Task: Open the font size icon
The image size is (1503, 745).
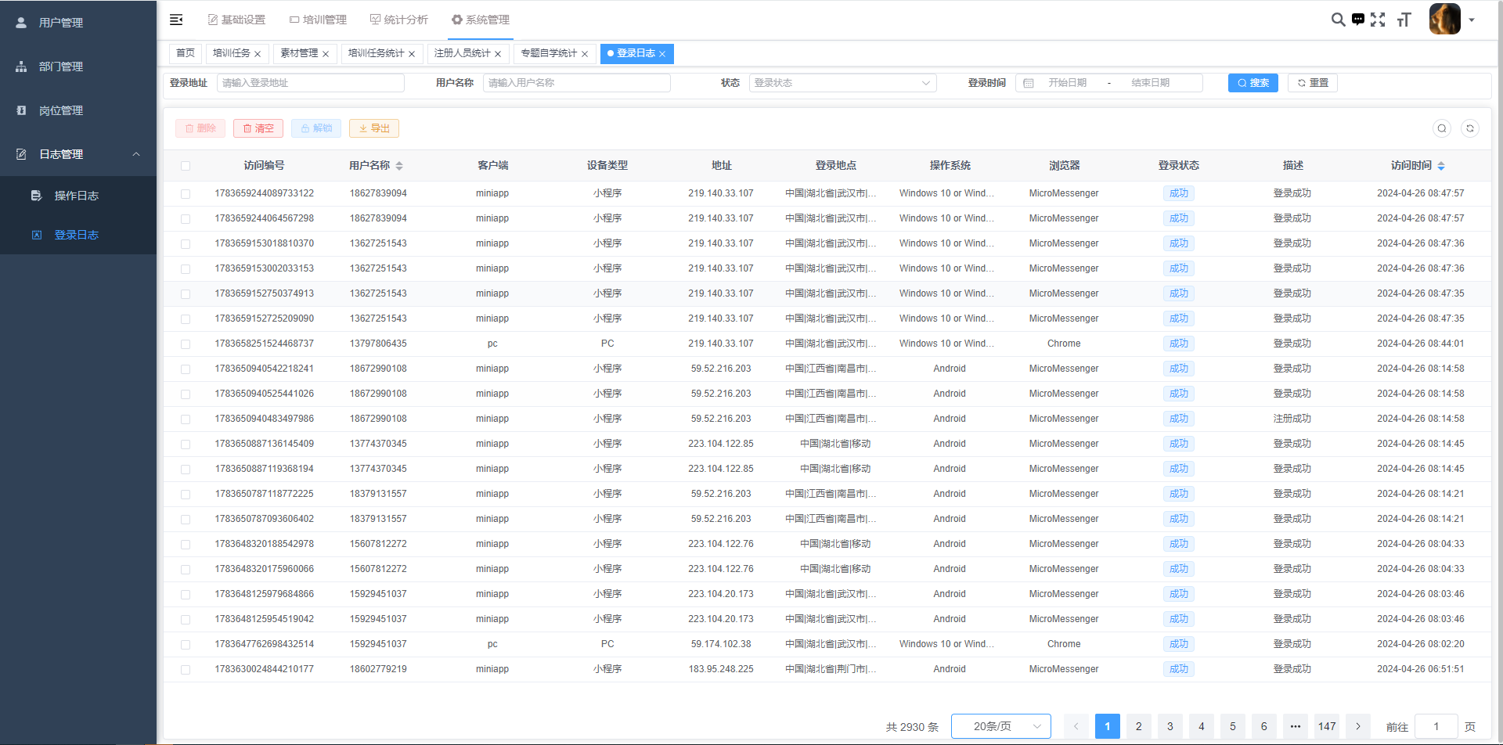Action: coord(1404,20)
